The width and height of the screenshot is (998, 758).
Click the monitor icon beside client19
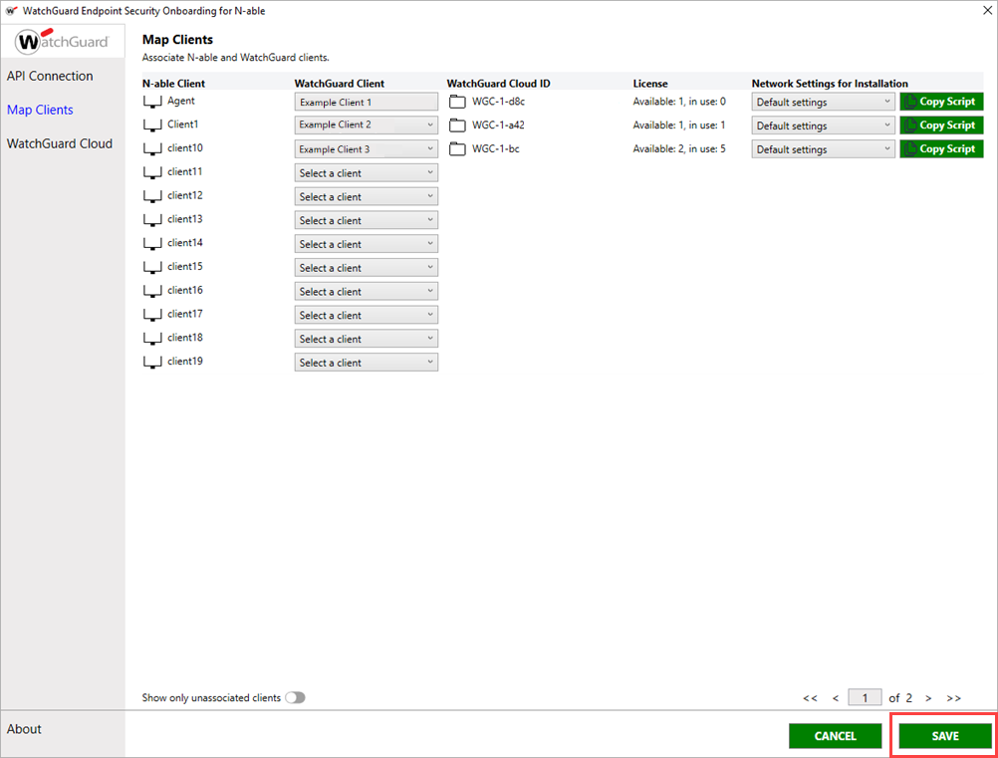tap(152, 362)
